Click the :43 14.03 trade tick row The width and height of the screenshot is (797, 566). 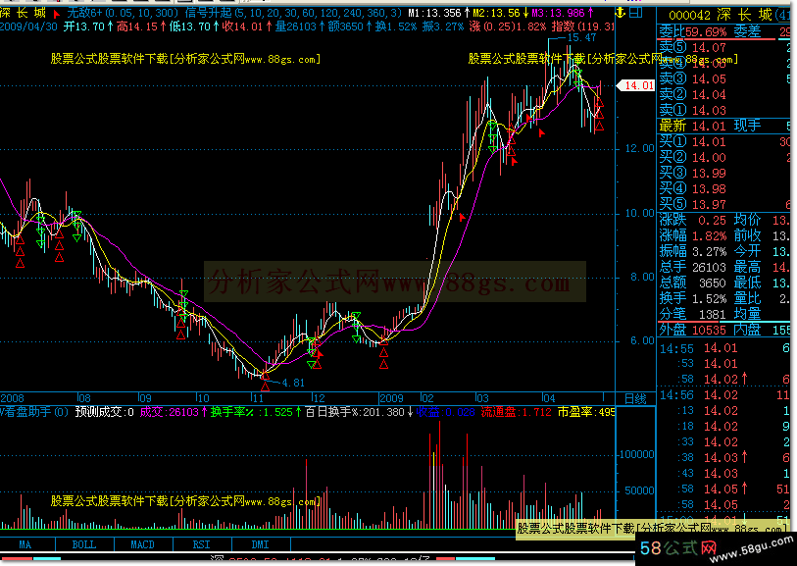[x=724, y=474]
